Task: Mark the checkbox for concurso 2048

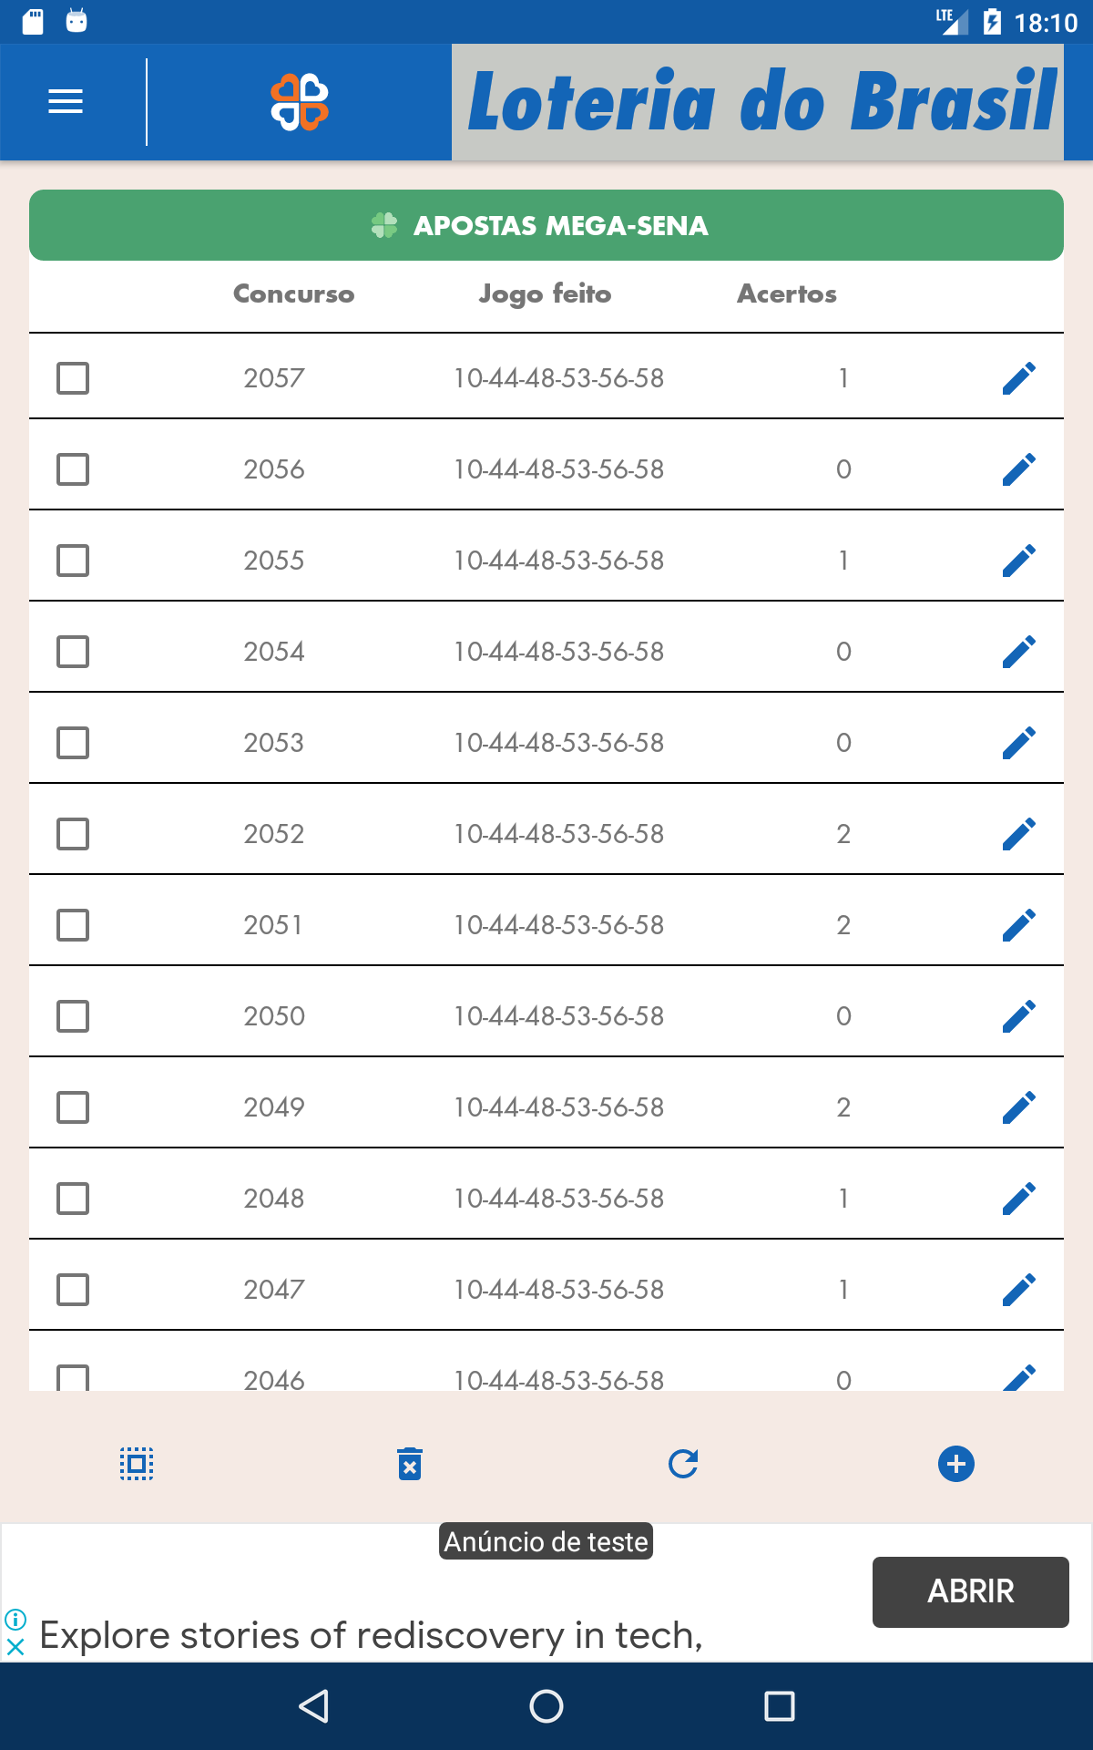Action: click(73, 1199)
